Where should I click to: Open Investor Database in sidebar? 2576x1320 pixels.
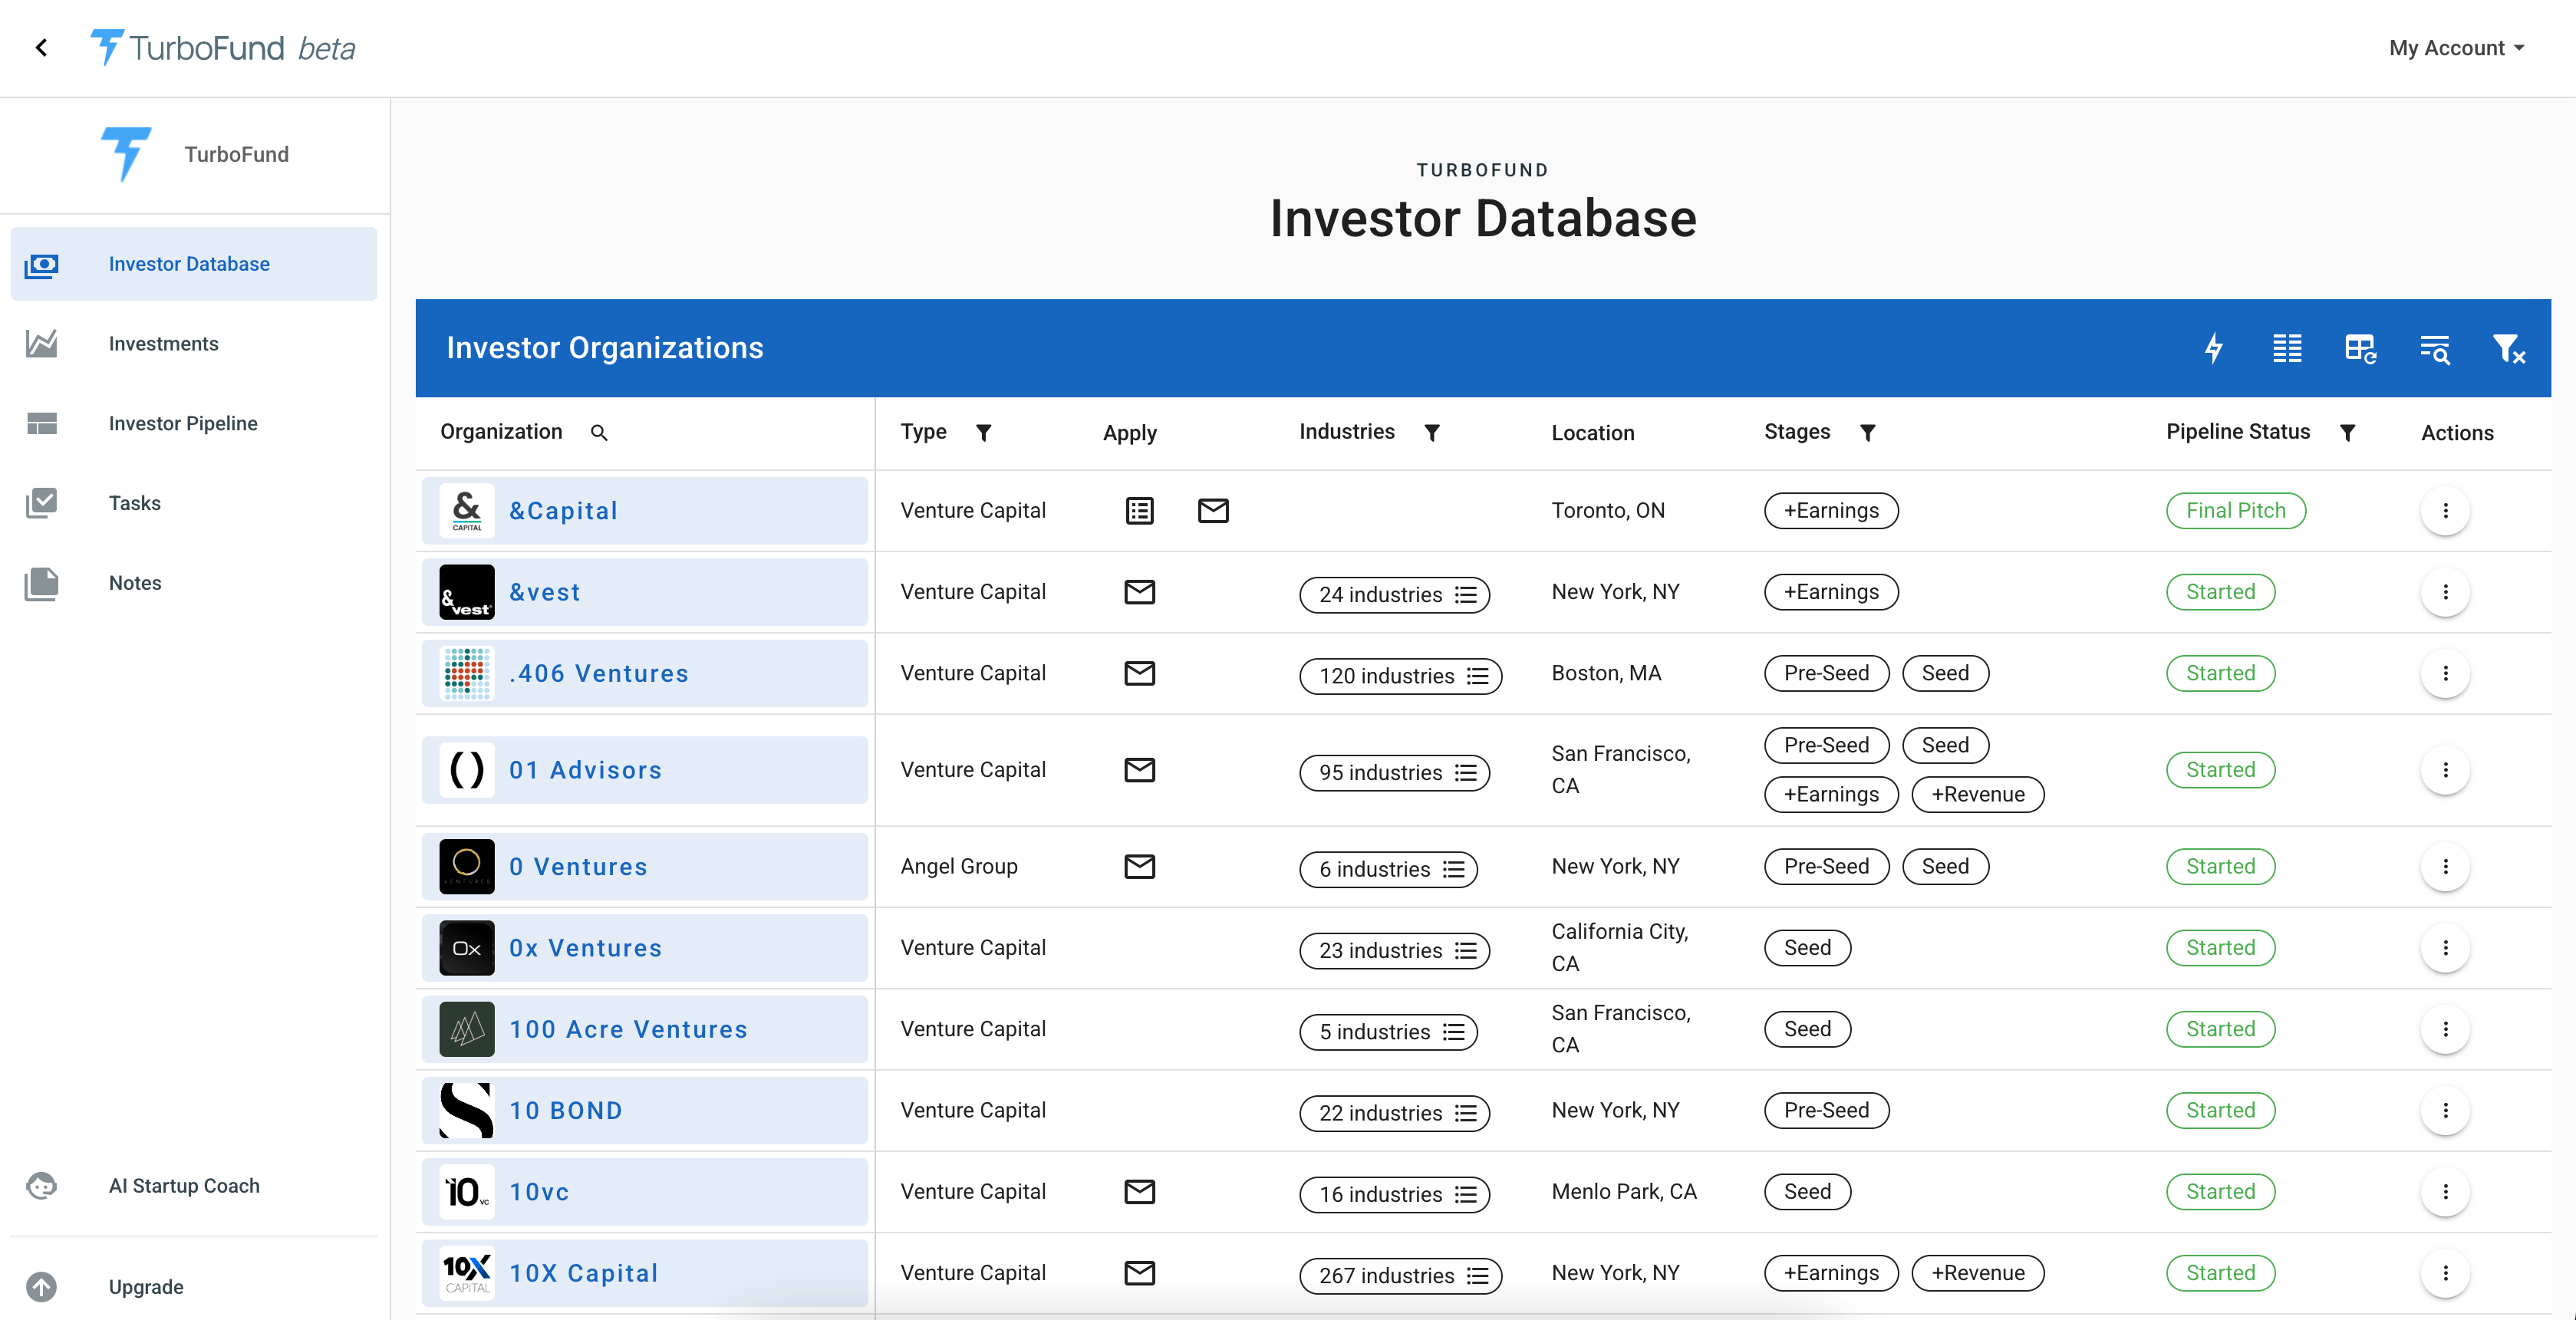194,264
